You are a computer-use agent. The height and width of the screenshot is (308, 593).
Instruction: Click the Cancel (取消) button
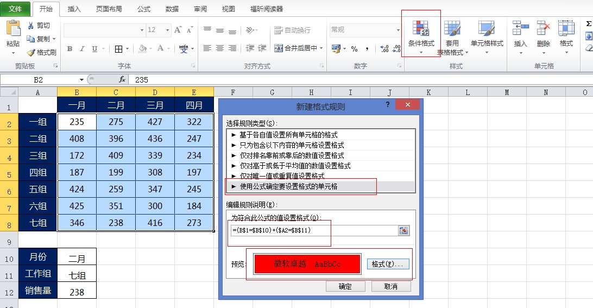pos(390,286)
